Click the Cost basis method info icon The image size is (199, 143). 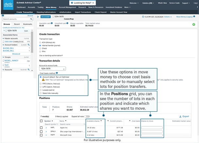point(57,73)
